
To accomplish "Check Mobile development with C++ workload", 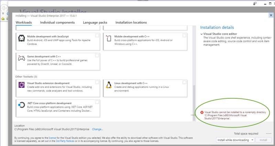I will point(184,36).
